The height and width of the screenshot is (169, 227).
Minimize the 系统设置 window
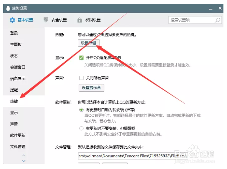click(211, 8)
